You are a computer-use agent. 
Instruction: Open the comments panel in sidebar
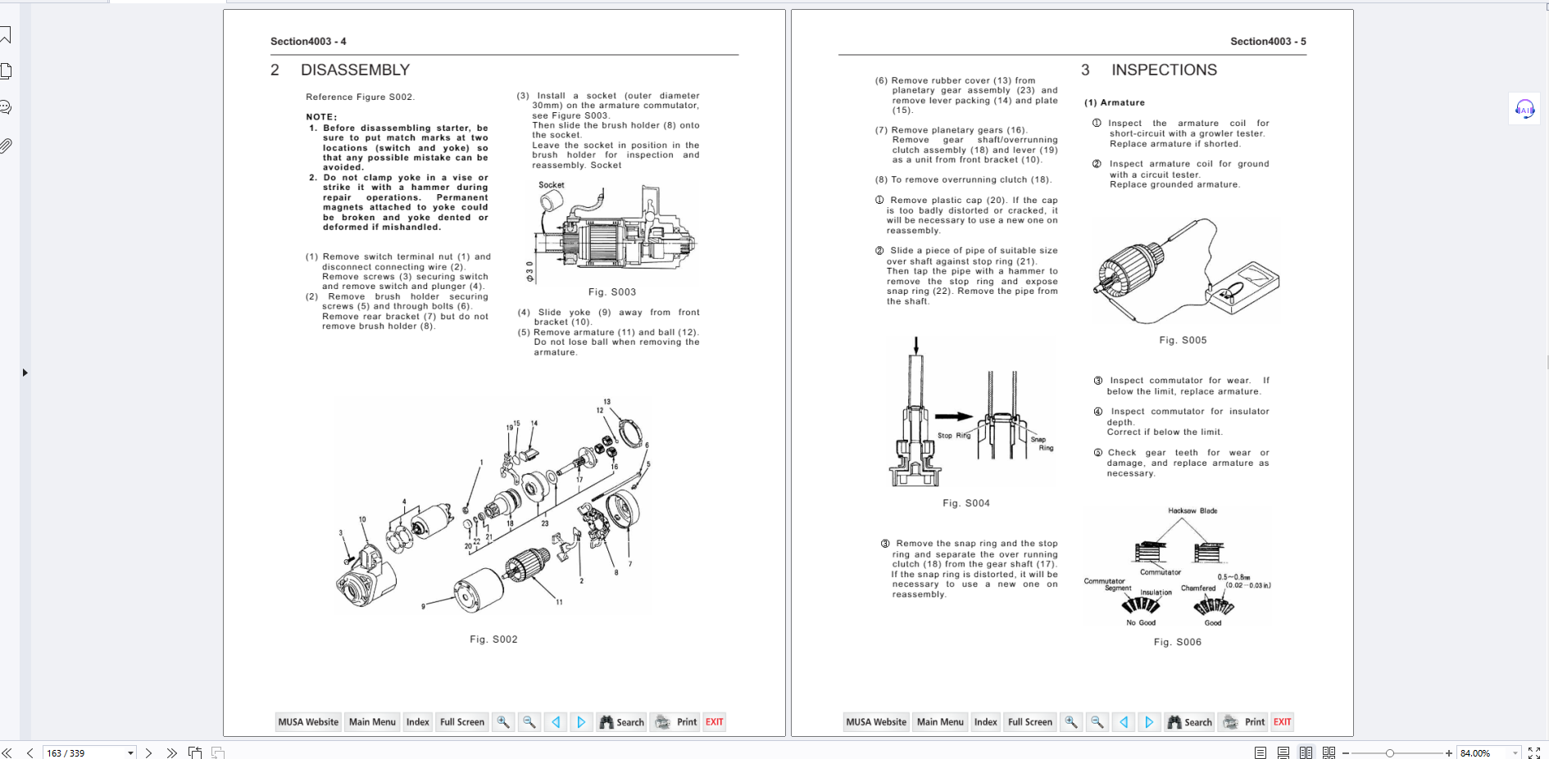coord(6,107)
